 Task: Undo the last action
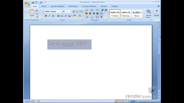(x=36, y=2)
